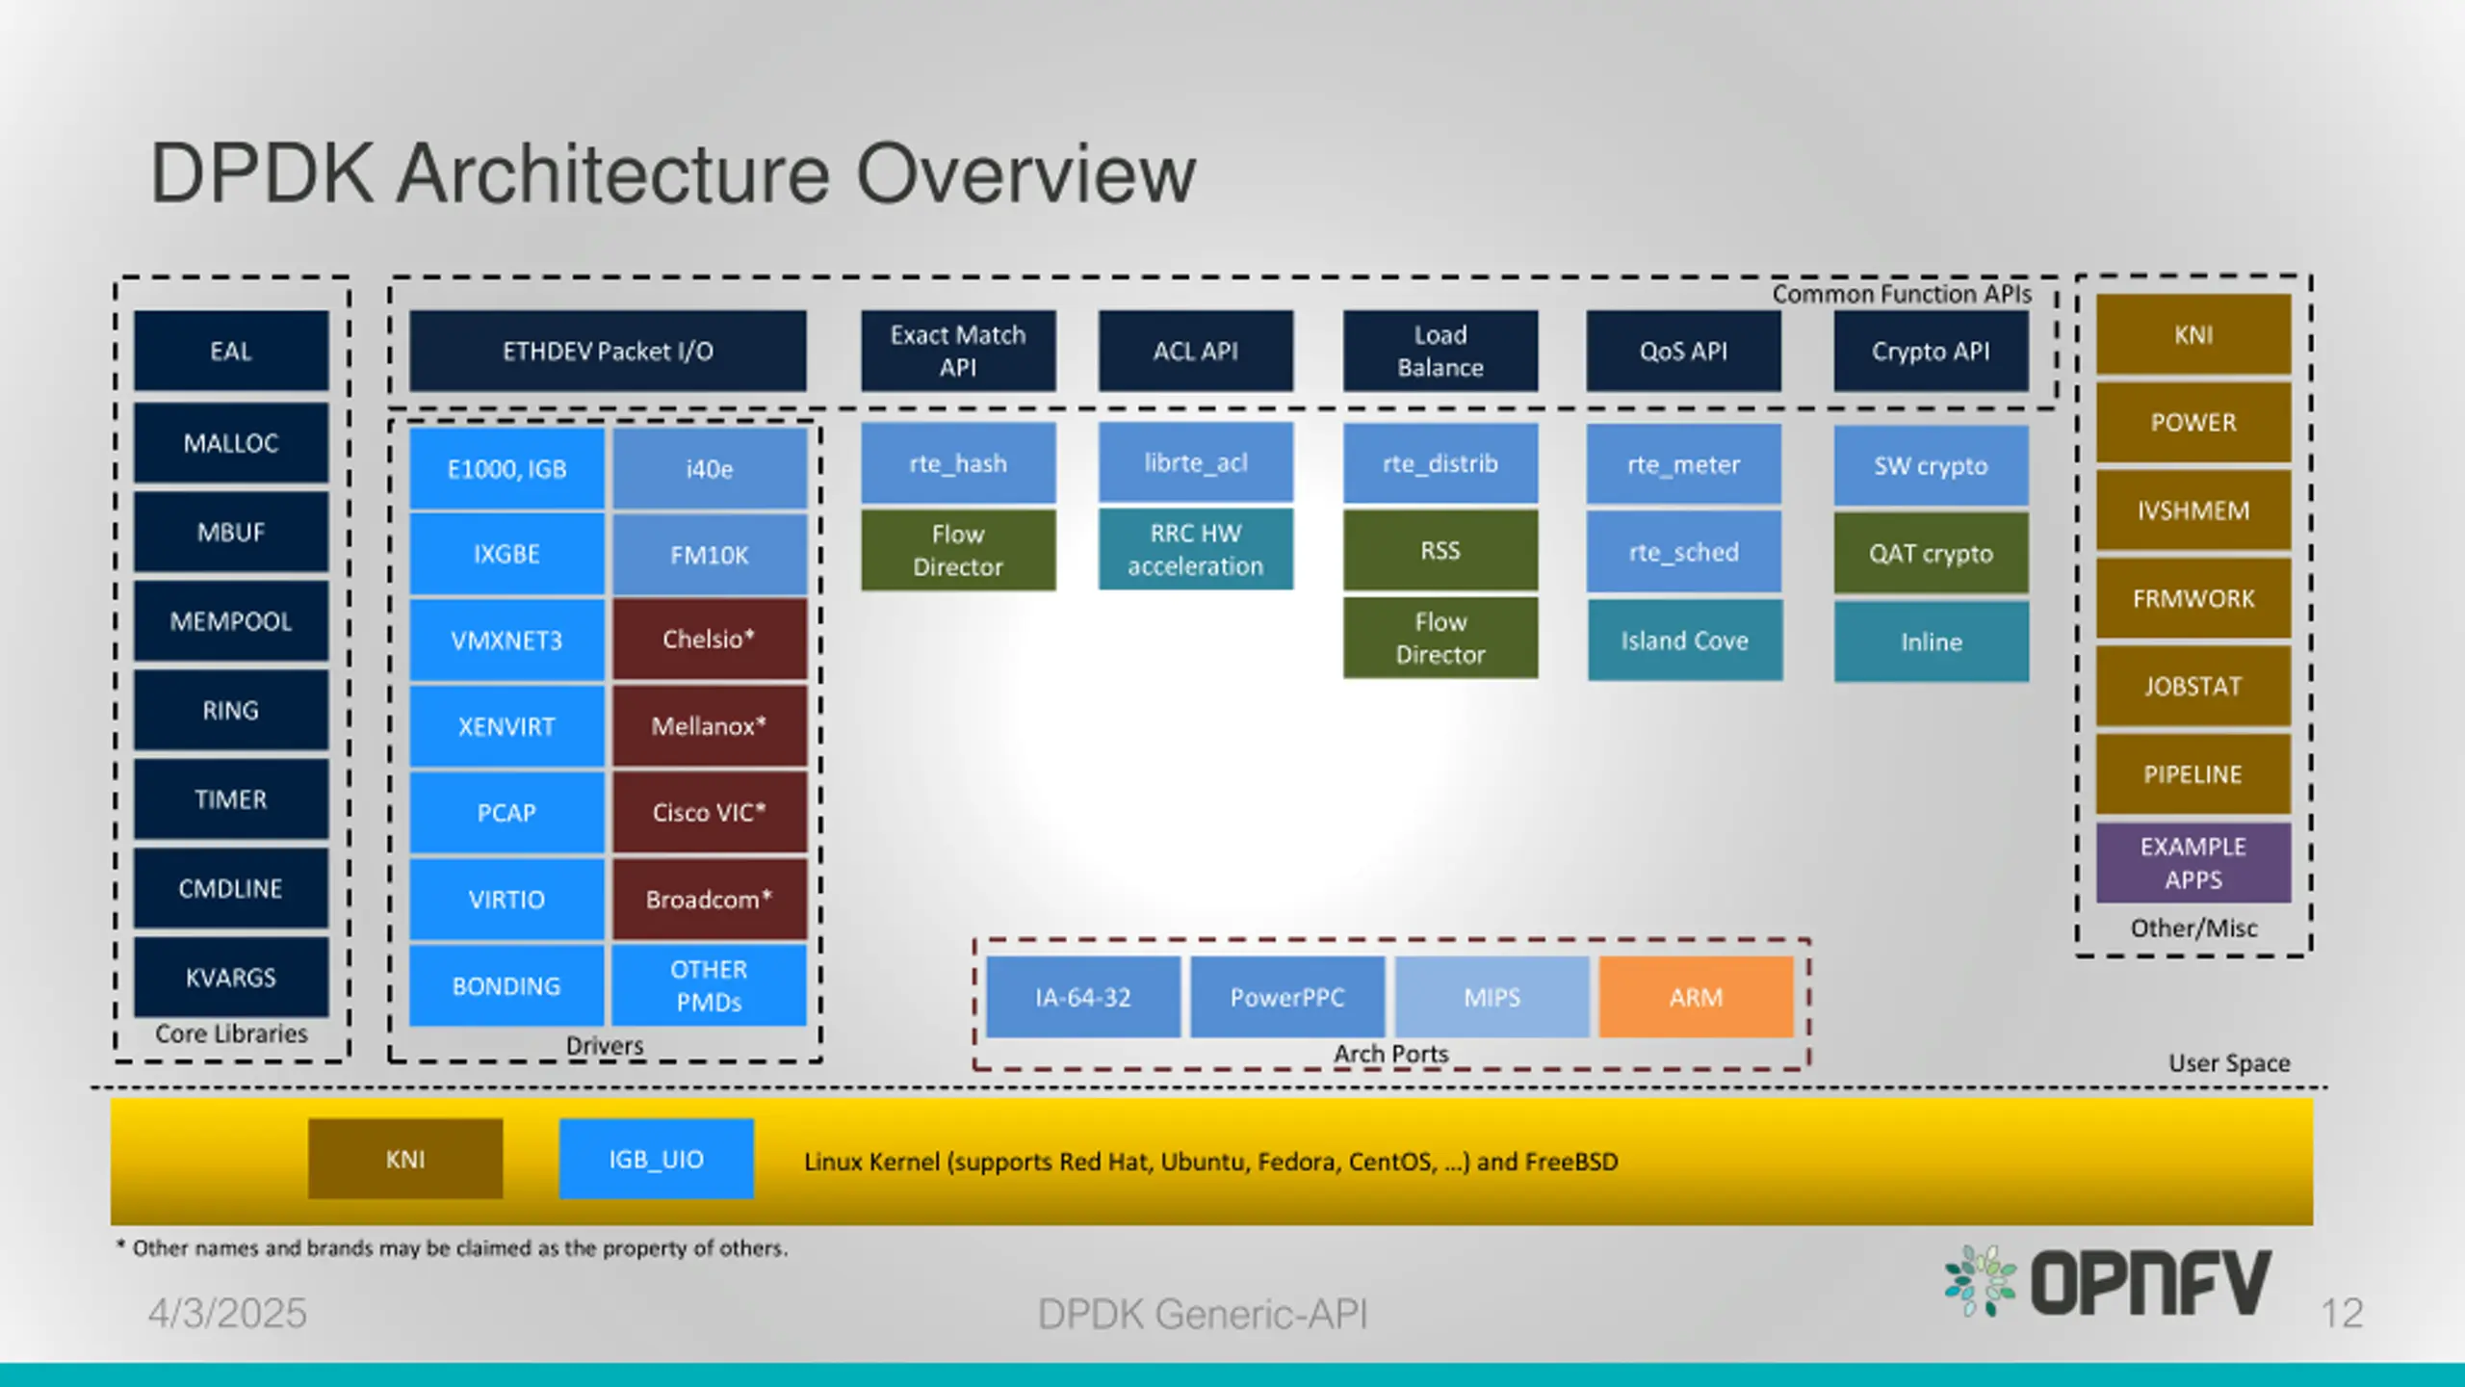Click the MIPS arch port block
The height and width of the screenshot is (1387, 2465).
click(1492, 997)
